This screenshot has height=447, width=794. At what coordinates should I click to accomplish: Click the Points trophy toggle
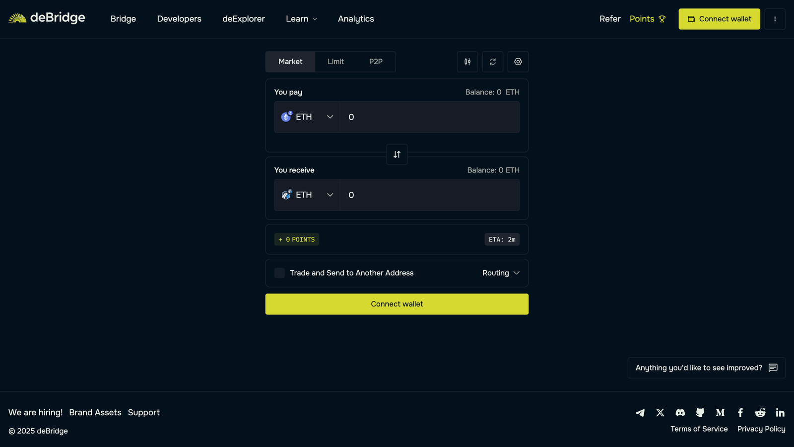662,18
